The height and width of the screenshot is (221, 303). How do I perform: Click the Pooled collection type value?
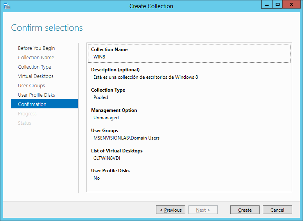pyautogui.click(x=100, y=97)
